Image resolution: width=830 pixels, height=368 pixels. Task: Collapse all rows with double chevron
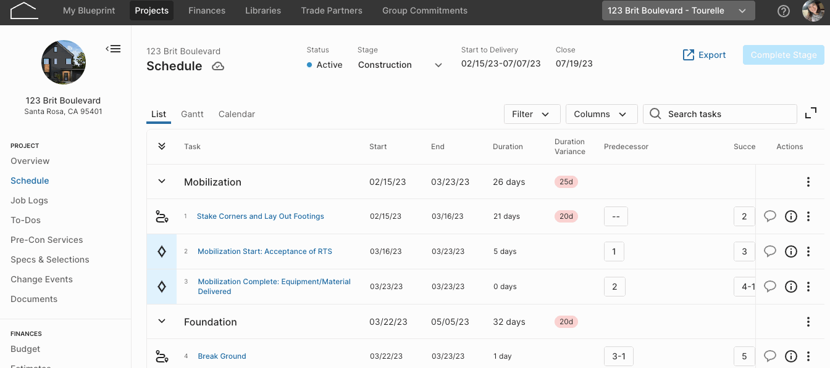coord(162,147)
